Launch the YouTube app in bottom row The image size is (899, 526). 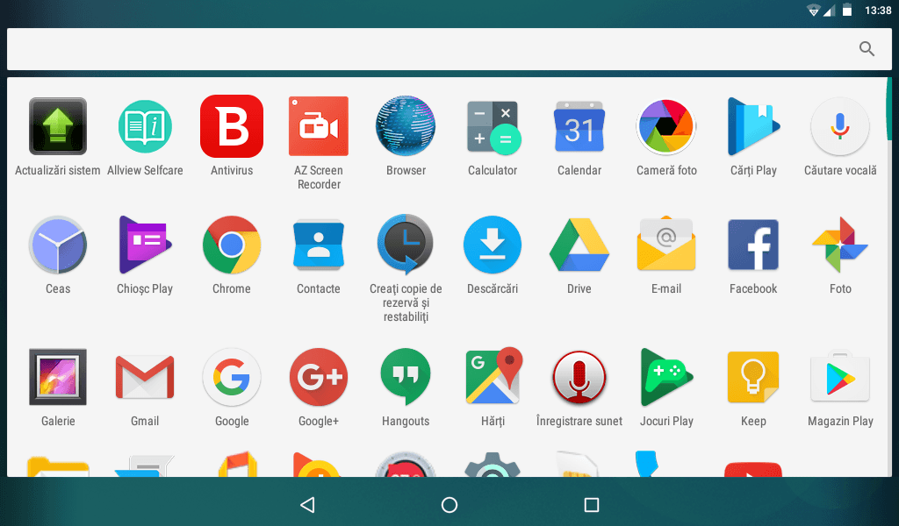pos(753,469)
